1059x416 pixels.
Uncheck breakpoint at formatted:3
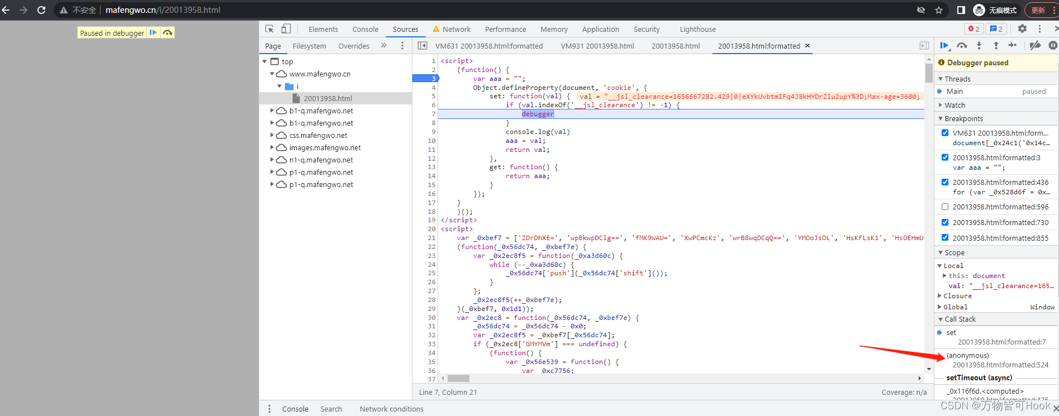945,157
